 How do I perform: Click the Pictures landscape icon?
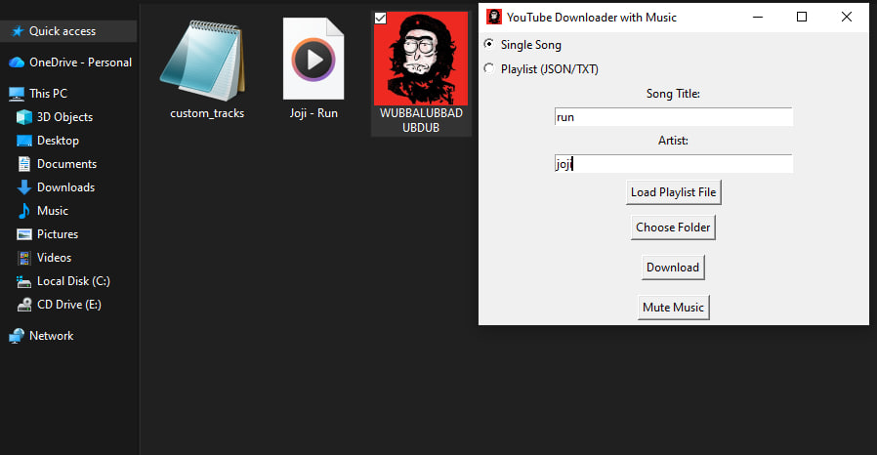(x=24, y=234)
